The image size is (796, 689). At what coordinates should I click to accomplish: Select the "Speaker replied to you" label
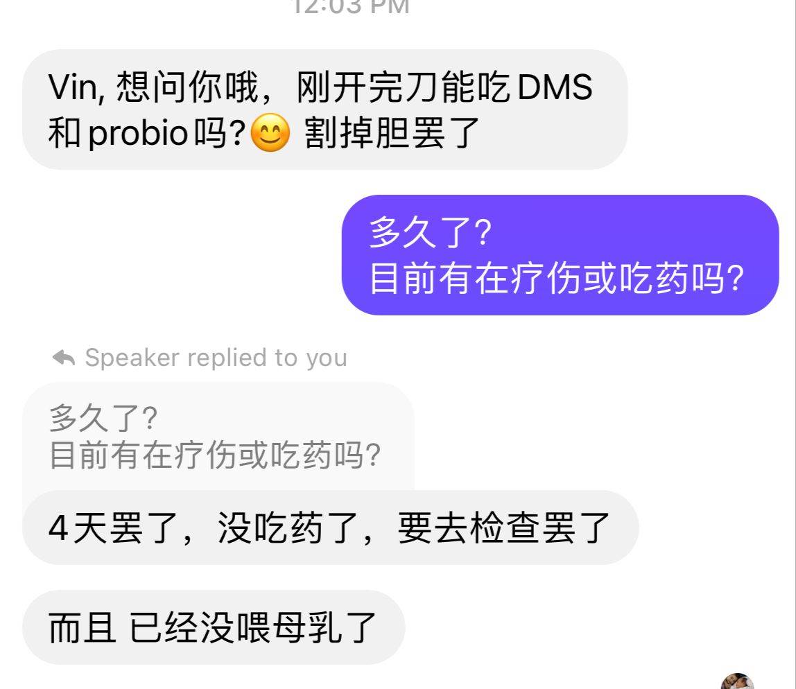pyautogui.click(x=216, y=358)
